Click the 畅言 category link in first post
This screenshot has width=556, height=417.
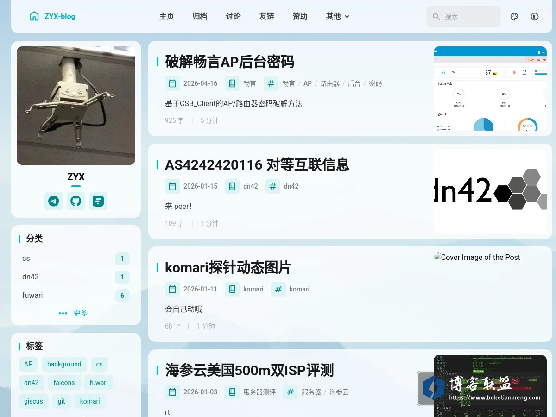click(x=250, y=83)
